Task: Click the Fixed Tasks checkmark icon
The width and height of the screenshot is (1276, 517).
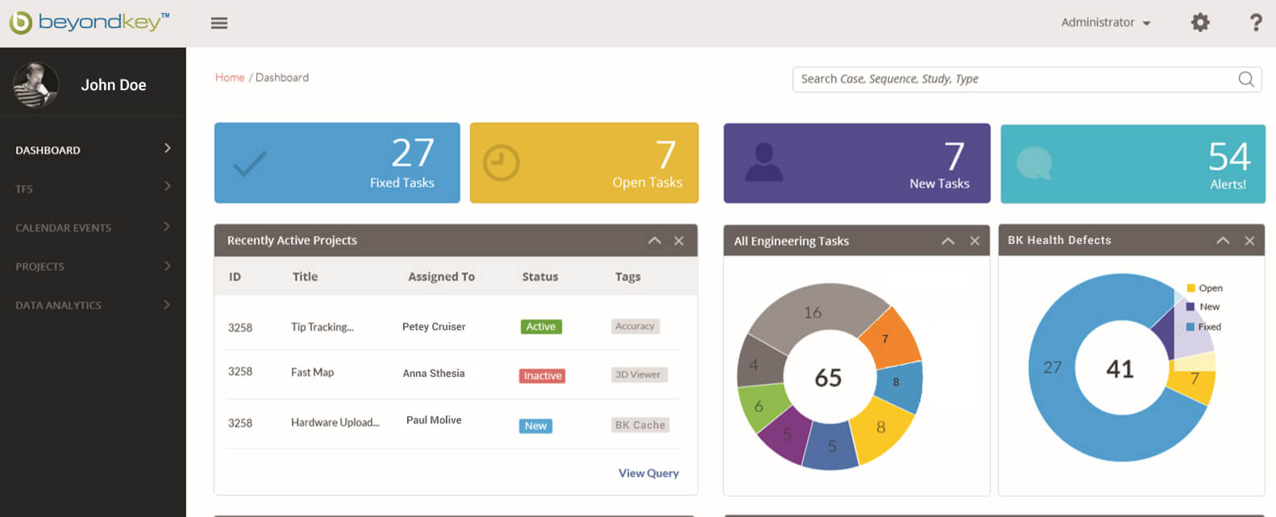Action: coord(250,163)
